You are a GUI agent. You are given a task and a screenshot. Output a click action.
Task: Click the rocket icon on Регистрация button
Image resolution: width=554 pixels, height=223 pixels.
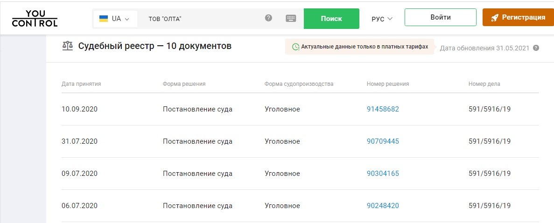[x=494, y=18]
